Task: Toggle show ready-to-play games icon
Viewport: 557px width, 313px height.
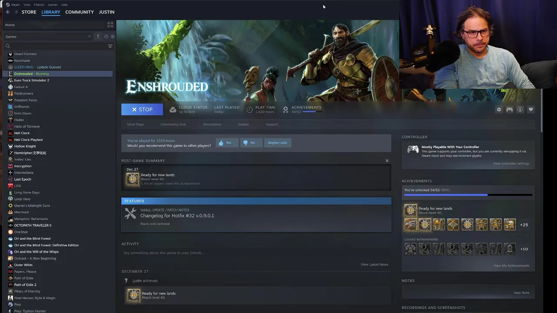Action: 113,37
